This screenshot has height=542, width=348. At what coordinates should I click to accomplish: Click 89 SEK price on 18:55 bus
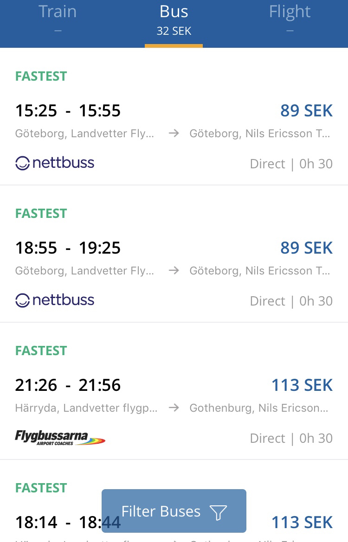(306, 248)
